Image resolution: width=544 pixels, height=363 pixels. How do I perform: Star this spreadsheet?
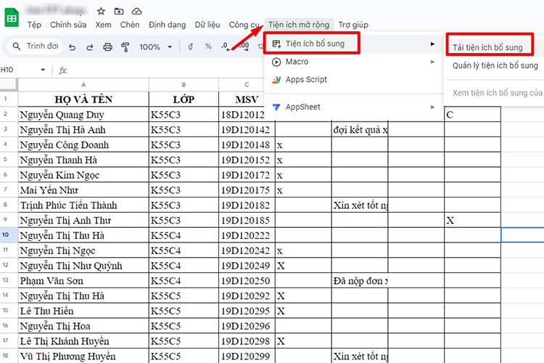pyautogui.click(x=101, y=12)
